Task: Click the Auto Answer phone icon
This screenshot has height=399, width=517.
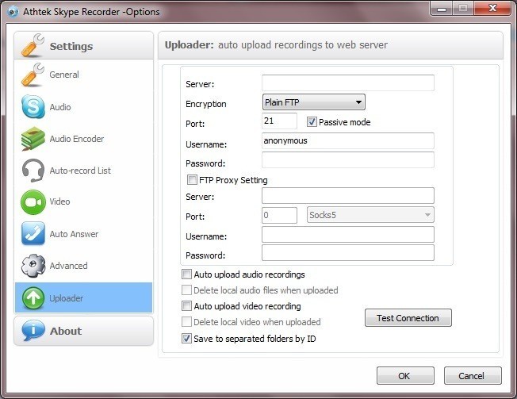Action: (x=33, y=233)
